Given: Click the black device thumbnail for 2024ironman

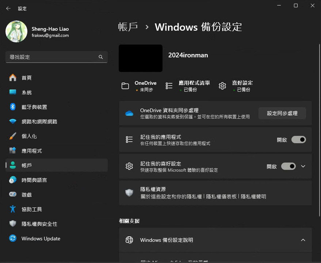Looking at the screenshot, I should click(x=141, y=58).
